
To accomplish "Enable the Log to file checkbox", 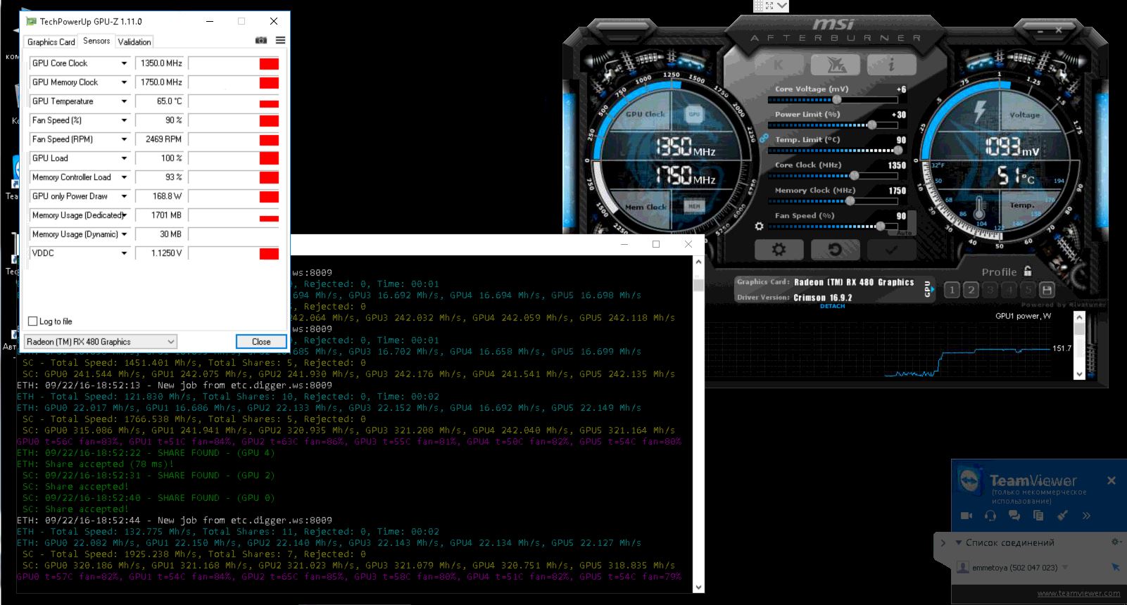I will pyautogui.click(x=32, y=321).
